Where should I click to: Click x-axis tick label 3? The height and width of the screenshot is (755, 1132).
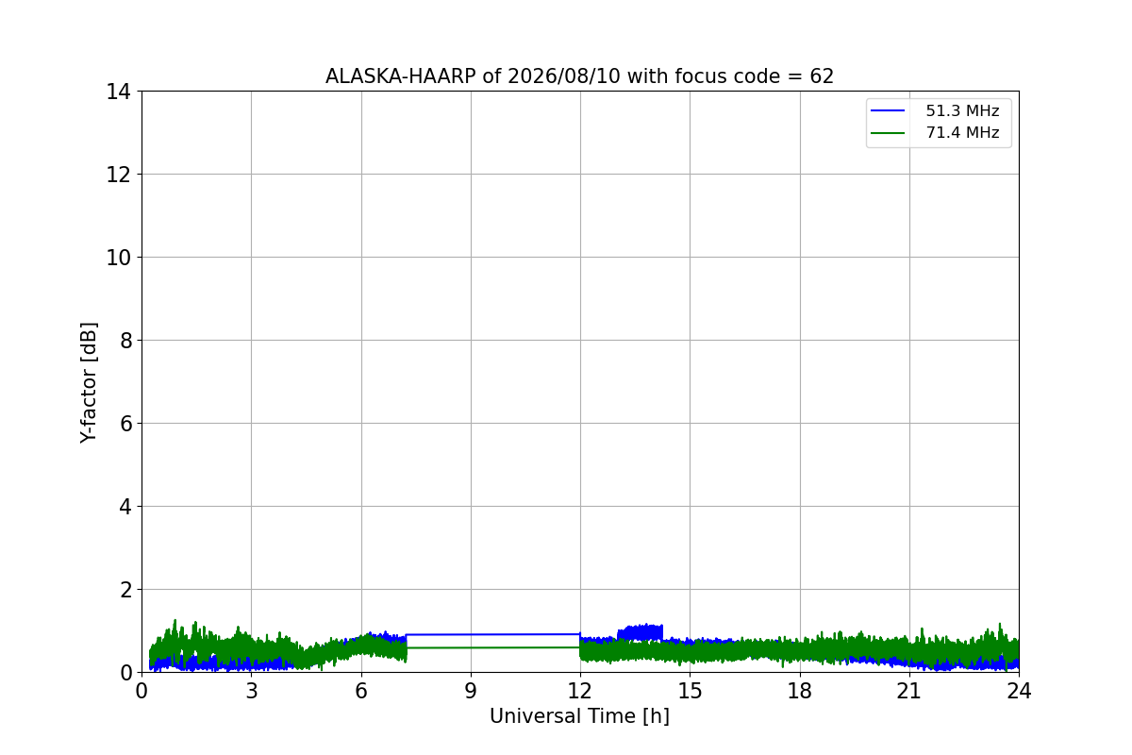(251, 691)
